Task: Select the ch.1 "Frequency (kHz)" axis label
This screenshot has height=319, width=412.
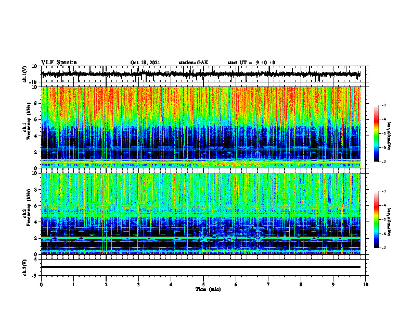Action: (x=29, y=121)
